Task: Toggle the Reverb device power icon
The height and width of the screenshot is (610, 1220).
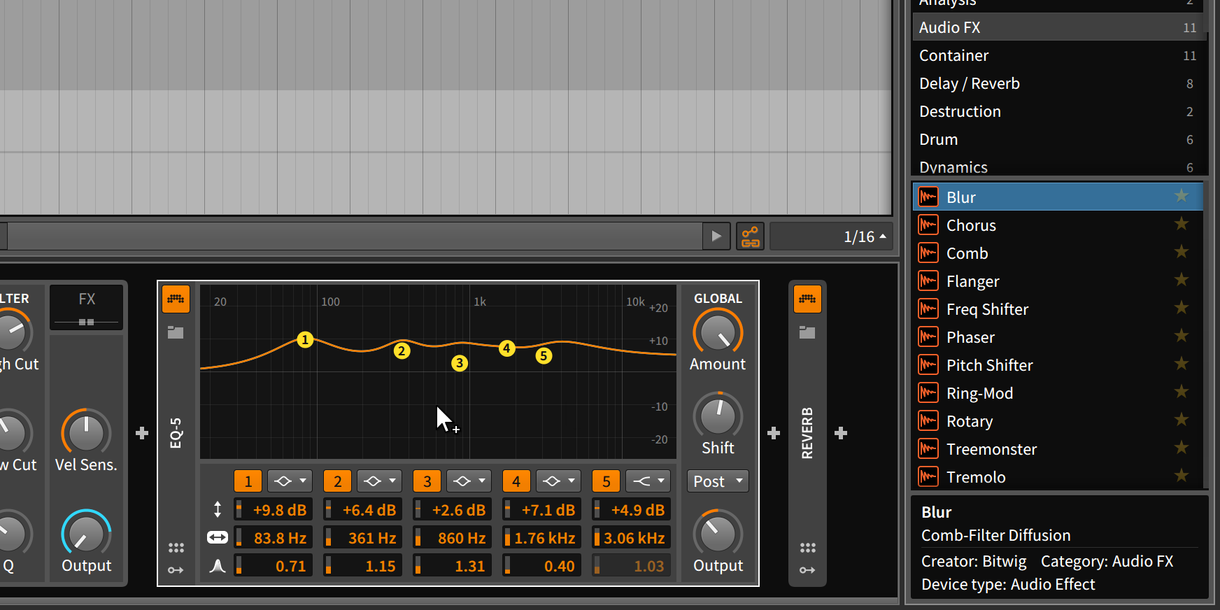Action: (807, 299)
